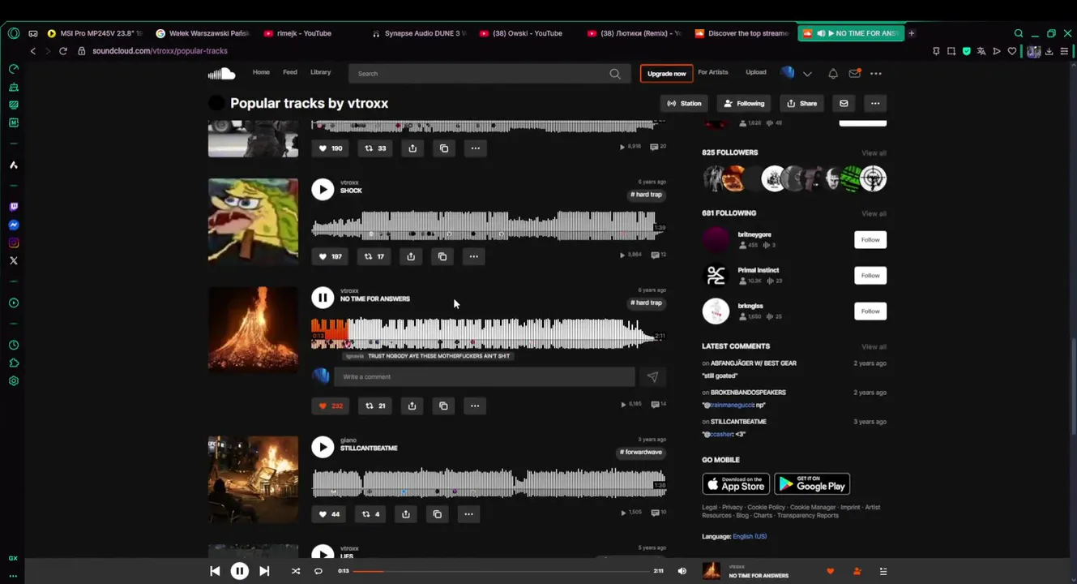Like STILLCANTBEATME track (44)
1077x584 pixels.
[329, 514]
